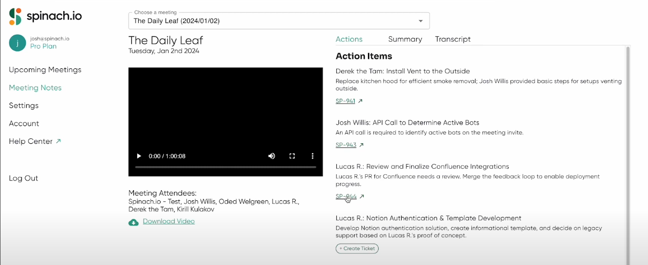The height and width of the screenshot is (265, 648).
Task: Open Meeting Notes in sidebar
Action: [35, 88]
